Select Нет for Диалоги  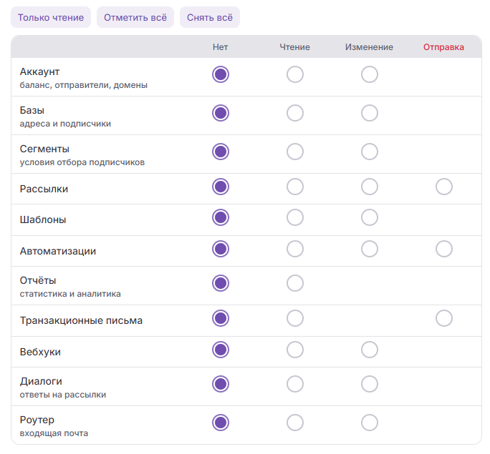221,384
